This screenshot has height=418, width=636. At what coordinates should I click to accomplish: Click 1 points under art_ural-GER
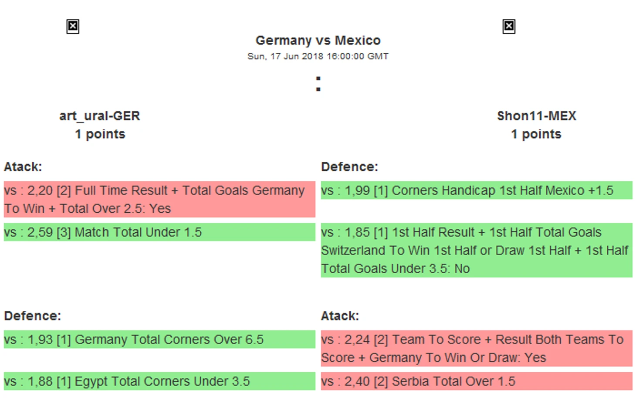(x=100, y=134)
